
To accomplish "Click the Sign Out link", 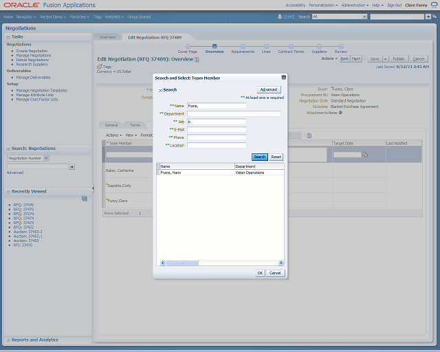I will click(x=395, y=5).
